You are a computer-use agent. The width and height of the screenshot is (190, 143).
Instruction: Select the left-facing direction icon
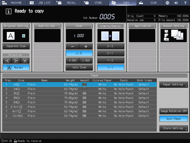click(7, 61)
